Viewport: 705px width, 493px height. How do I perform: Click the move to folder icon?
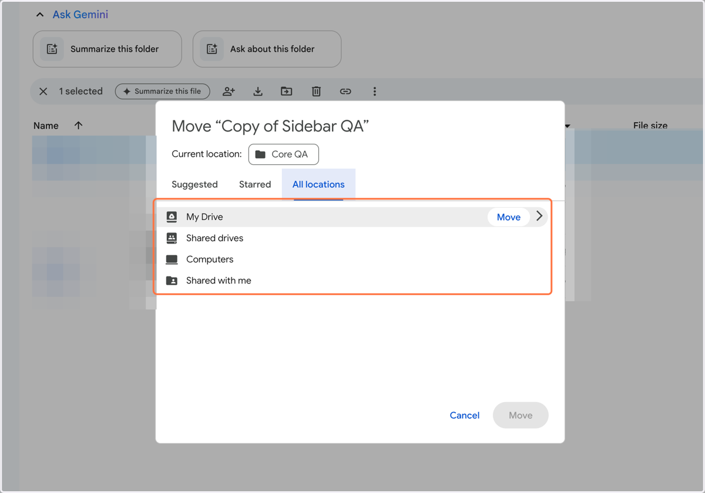(x=287, y=92)
